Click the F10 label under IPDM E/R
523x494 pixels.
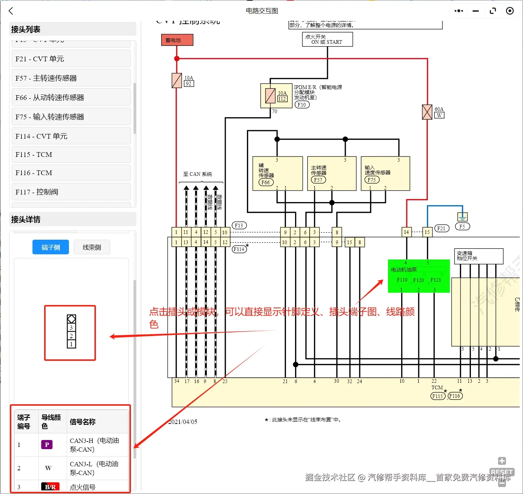pos(302,105)
